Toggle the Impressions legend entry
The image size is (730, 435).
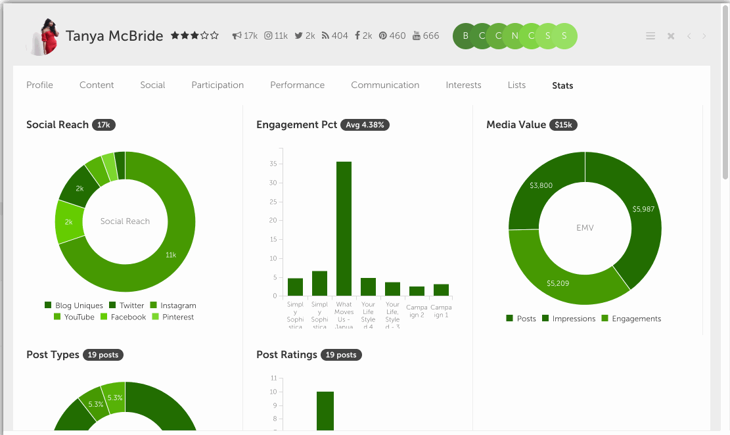pos(569,319)
